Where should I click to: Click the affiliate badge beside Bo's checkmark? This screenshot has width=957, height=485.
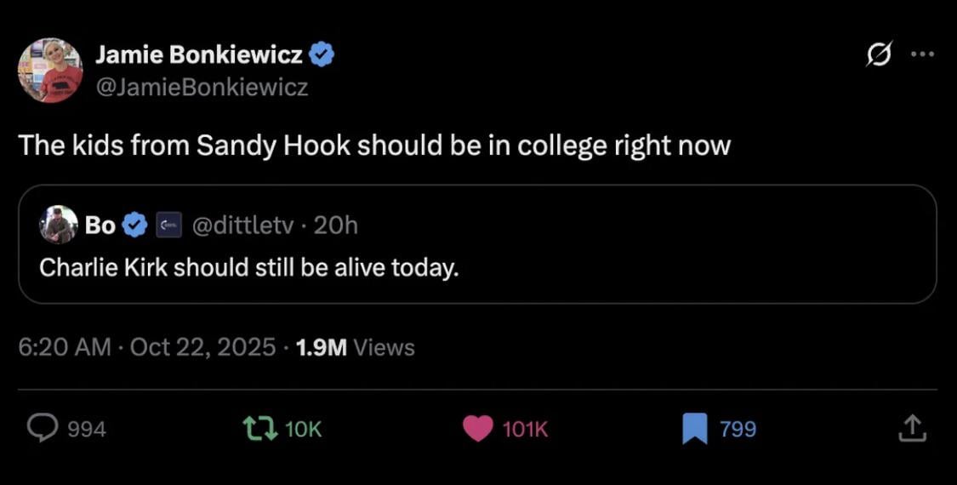tap(167, 225)
